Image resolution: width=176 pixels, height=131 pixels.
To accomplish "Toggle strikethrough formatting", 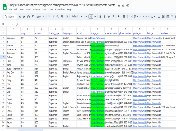I will [109, 17].
